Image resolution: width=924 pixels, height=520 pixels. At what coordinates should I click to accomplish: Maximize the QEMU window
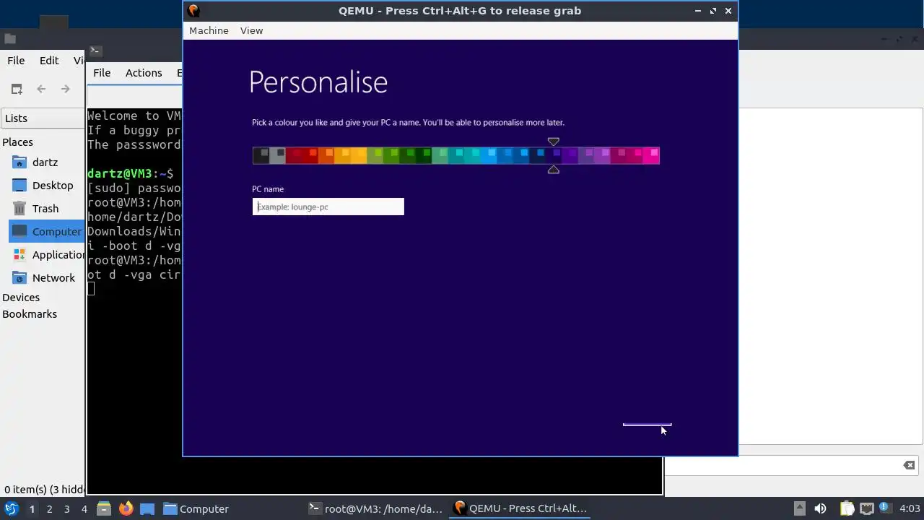pos(713,11)
